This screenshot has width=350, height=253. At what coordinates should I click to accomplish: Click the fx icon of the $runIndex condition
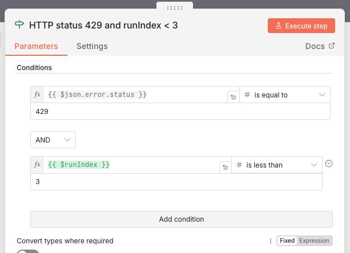pos(38,165)
